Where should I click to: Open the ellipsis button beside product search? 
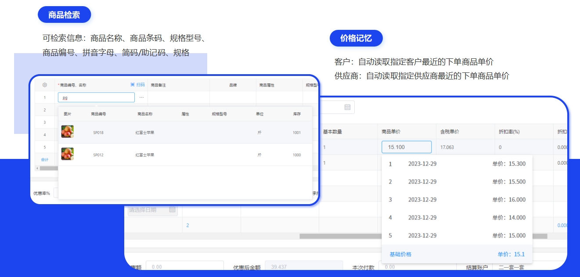point(141,97)
